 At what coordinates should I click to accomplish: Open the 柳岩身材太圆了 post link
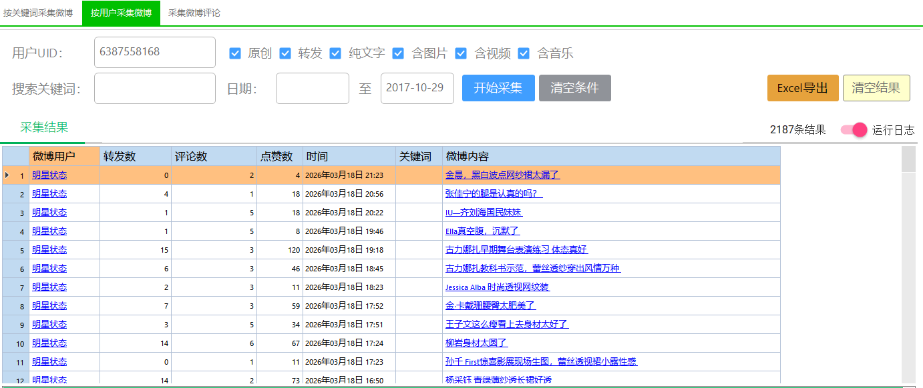tap(476, 343)
